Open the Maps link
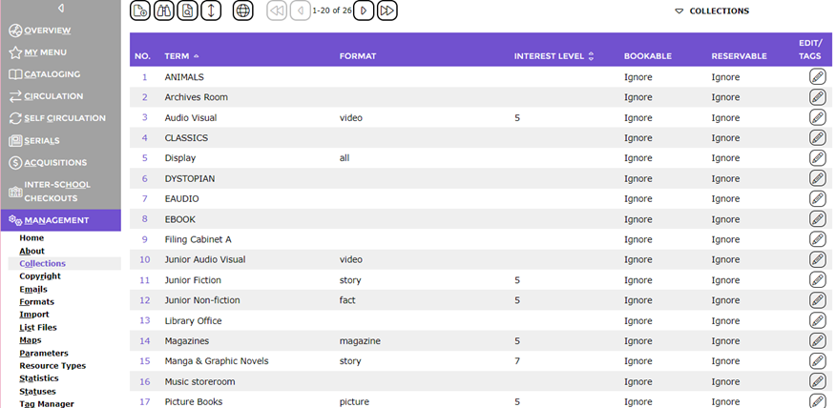 pos(31,339)
